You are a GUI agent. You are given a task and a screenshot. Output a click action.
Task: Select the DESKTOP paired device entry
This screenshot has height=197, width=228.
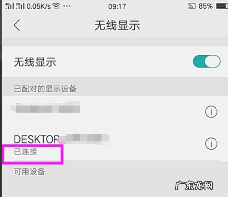click(x=115, y=144)
